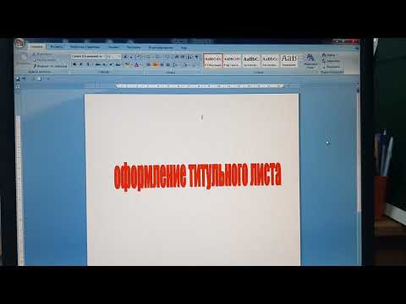Open the font size dropdown

[114, 57]
